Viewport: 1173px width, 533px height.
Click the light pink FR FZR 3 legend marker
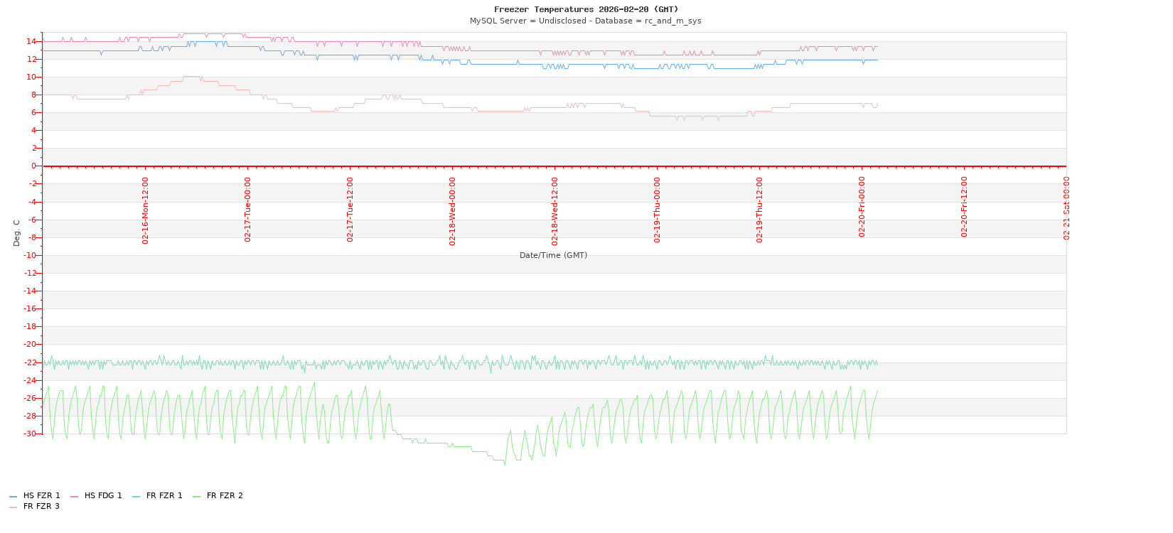[13, 507]
